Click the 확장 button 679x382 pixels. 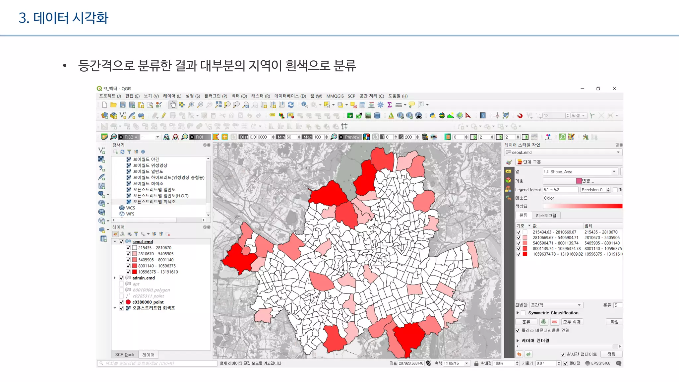click(614, 322)
